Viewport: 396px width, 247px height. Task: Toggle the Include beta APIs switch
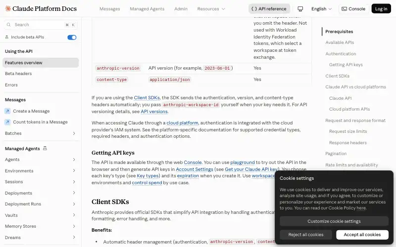(x=72, y=38)
